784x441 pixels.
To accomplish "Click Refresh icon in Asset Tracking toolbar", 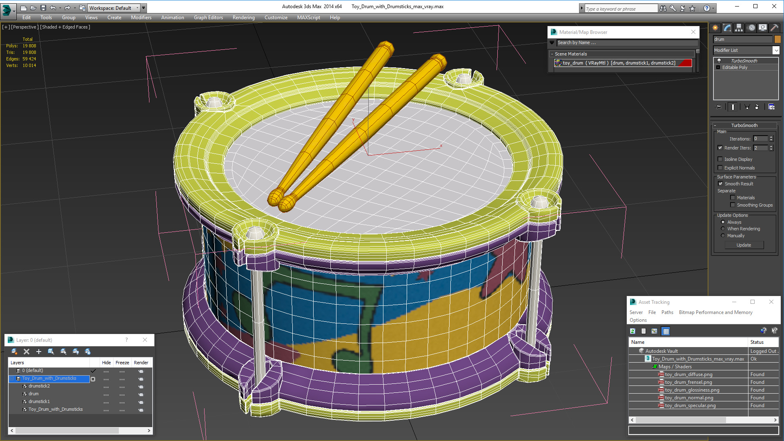I will (633, 331).
